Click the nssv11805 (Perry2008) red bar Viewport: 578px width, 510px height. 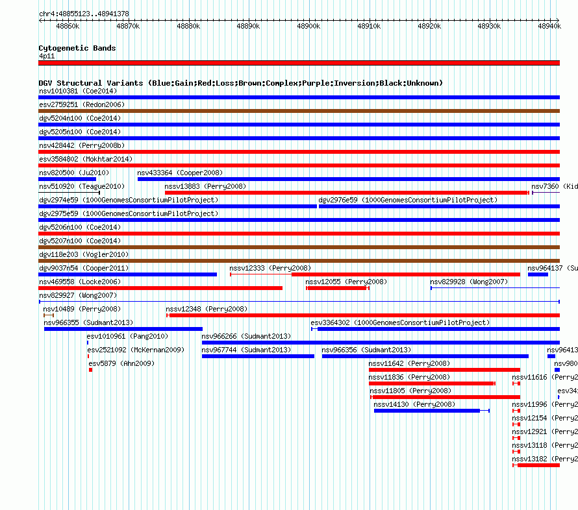pos(445,397)
